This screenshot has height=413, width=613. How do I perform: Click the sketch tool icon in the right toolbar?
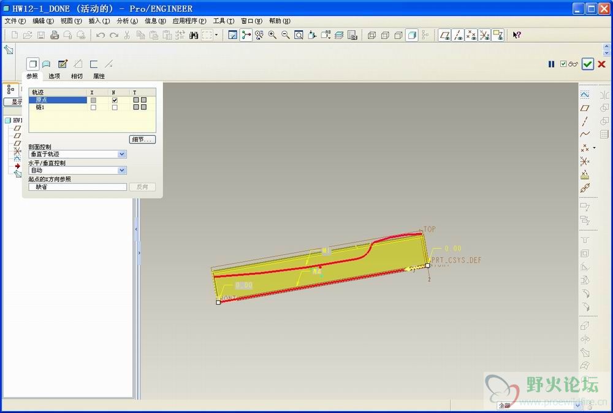(x=585, y=95)
